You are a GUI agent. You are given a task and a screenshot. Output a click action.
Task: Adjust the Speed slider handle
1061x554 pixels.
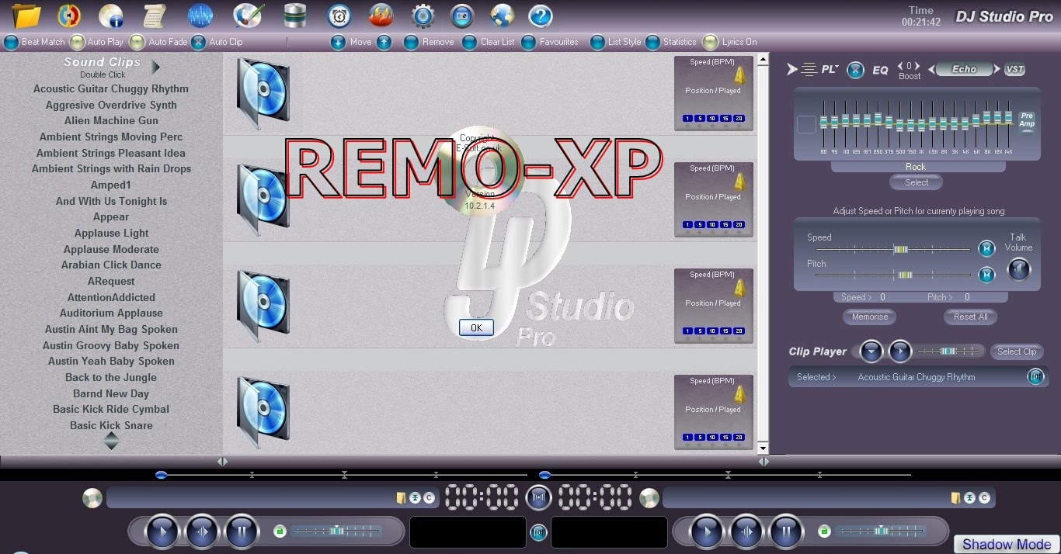[x=901, y=249]
